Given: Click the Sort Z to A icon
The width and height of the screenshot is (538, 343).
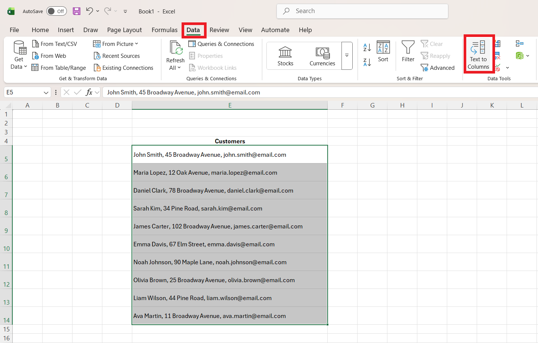Looking at the screenshot, I should [x=367, y=62].
